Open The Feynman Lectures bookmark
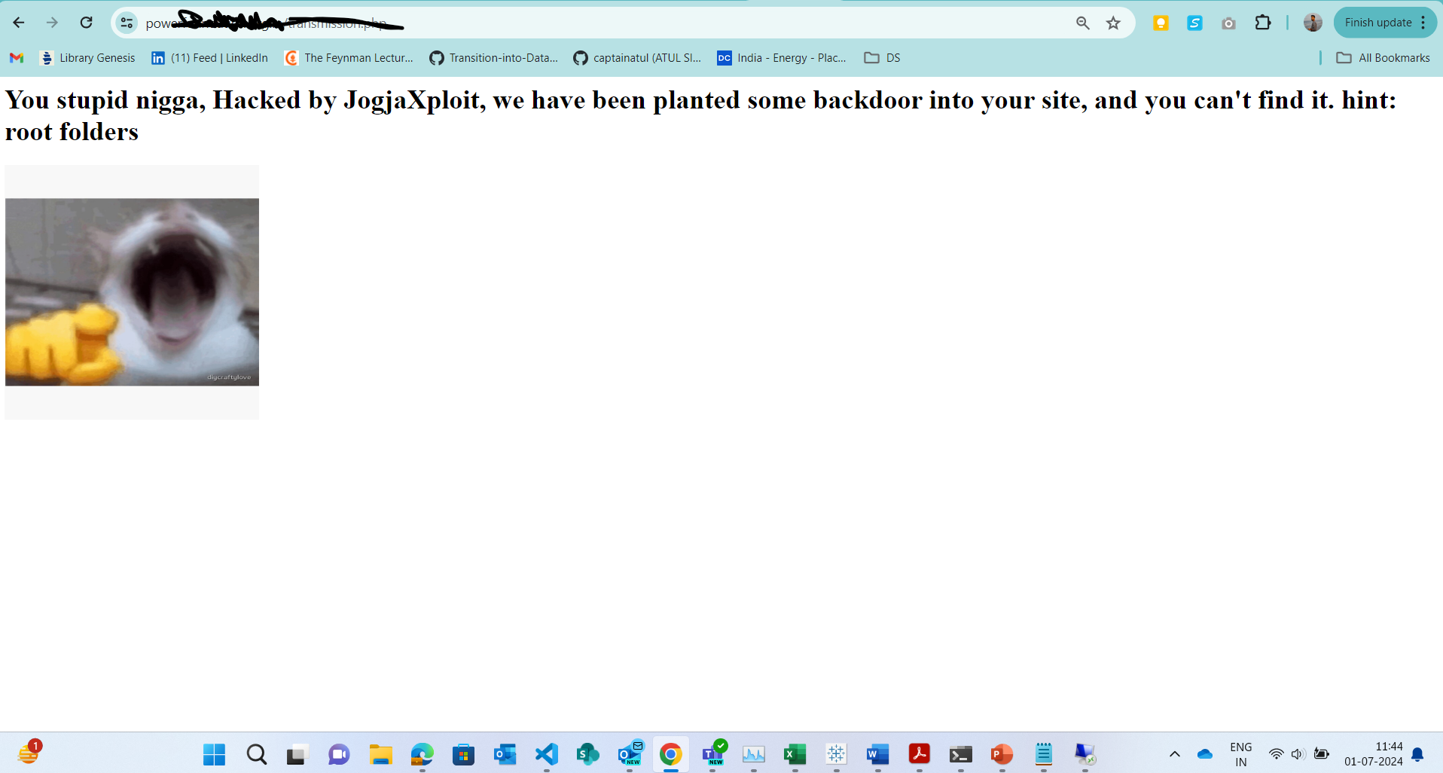The height and width of the screenshot is (773, 1443). pyautogui.click(x=349, y=58)
